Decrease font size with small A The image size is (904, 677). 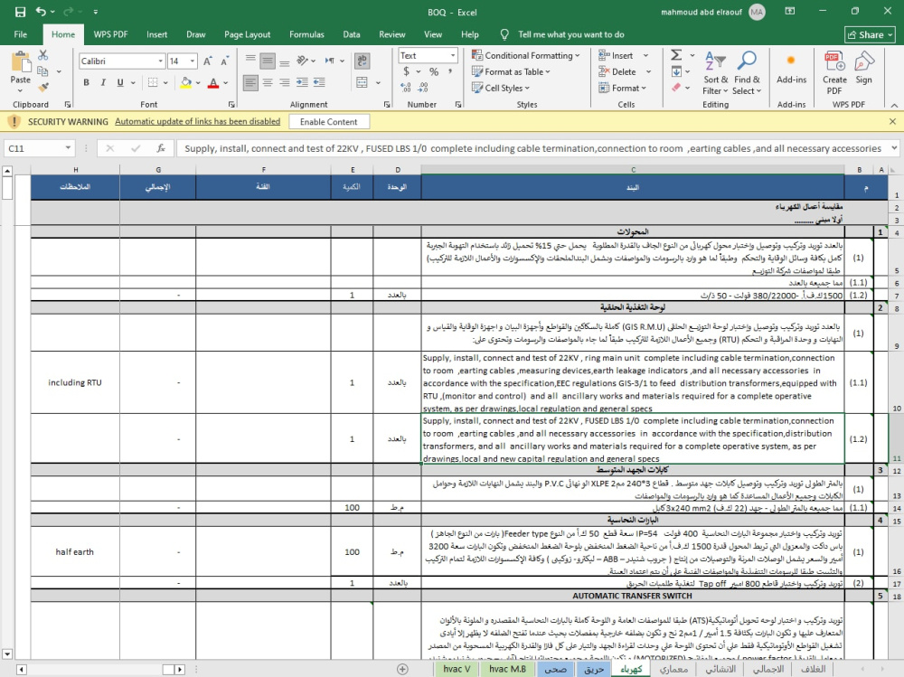(225, 61)
